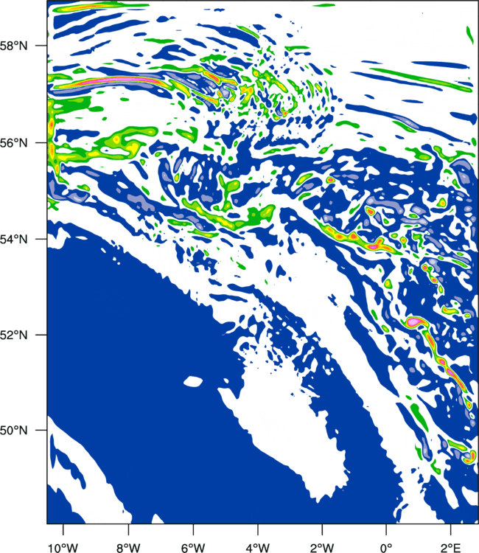Select the 52°N latitude label
Viewport: 479px width, 553px height.
click(x=13, y=335)
